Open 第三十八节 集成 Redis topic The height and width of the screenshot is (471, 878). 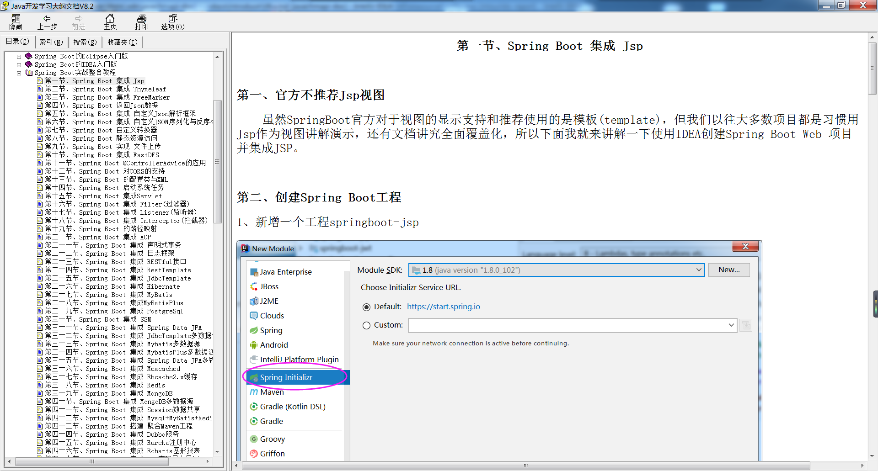[105, 385]
